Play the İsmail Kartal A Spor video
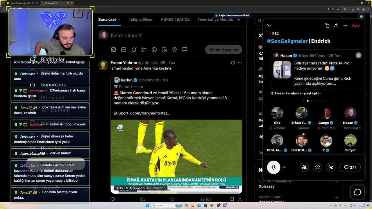The height and width of the screenshot is (209, 372). pos(176,156)
